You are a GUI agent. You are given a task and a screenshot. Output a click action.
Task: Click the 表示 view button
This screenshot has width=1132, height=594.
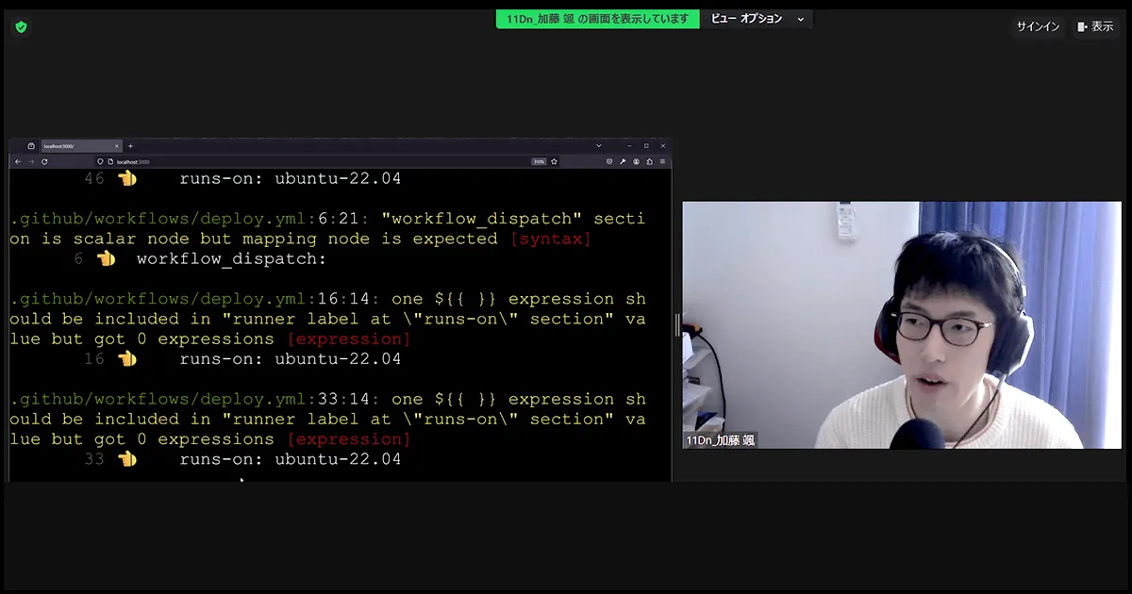[x=1096, y=26]
